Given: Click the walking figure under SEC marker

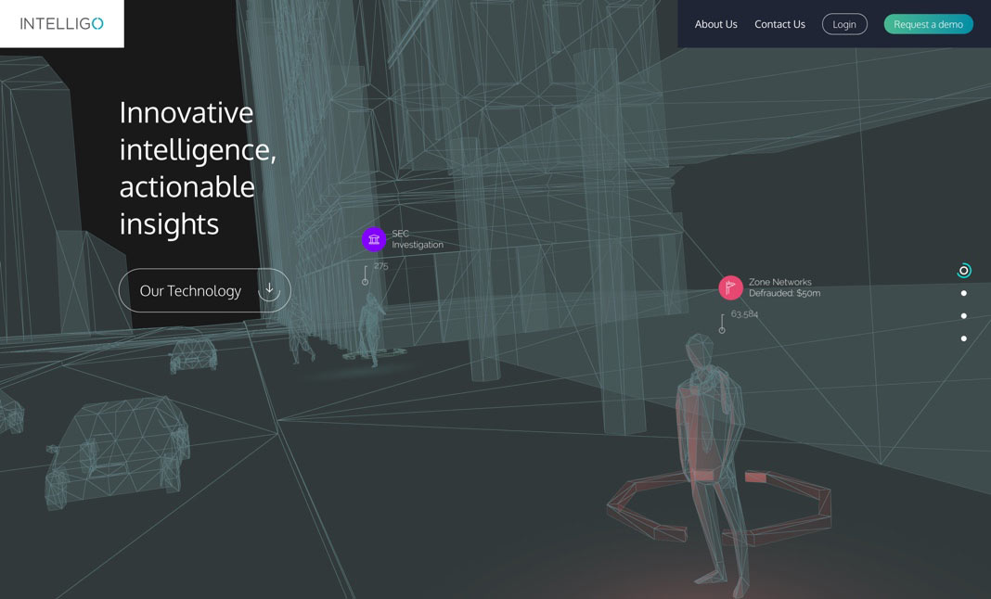Looking at the screenshot, I should pos(373,329).
